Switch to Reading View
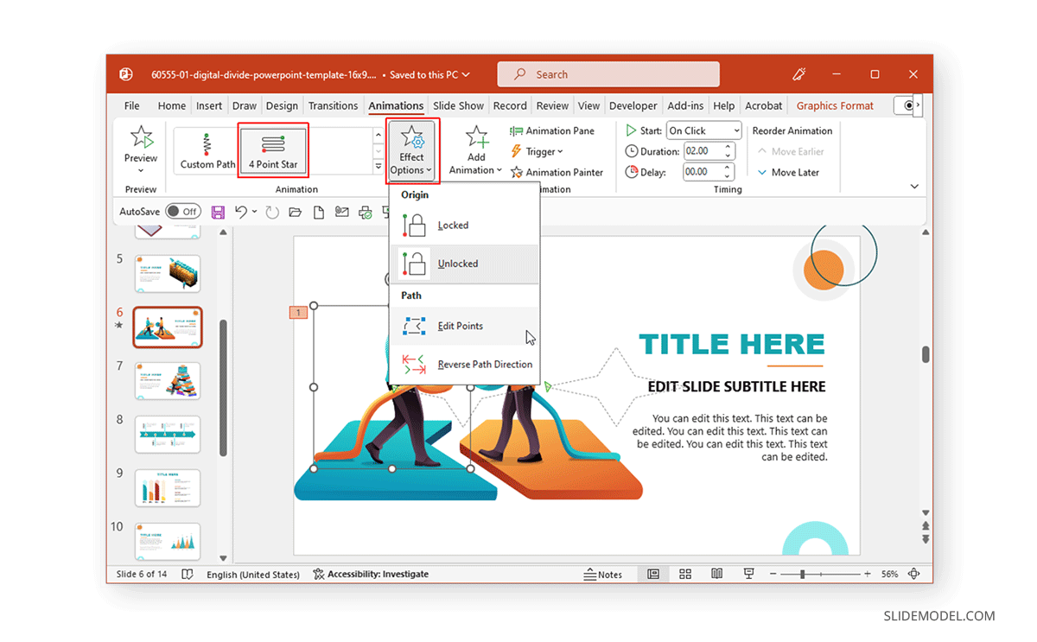 tap(716, 574)
